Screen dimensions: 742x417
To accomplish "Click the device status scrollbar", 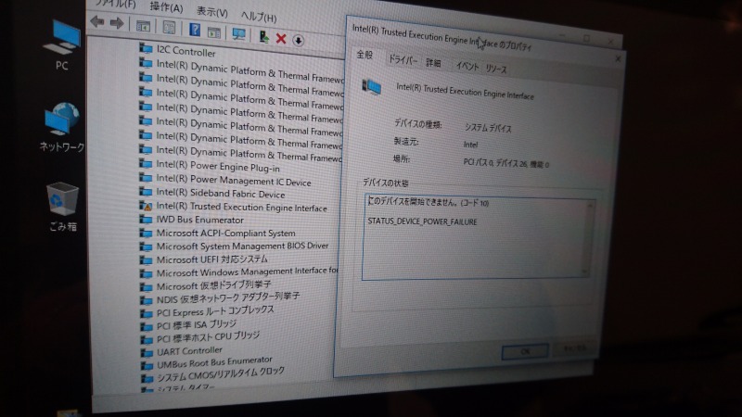I will 588,238.
